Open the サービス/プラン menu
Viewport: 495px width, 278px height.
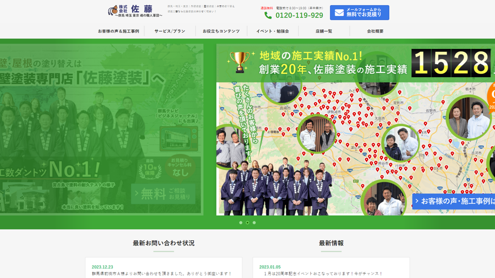point(170,31)
